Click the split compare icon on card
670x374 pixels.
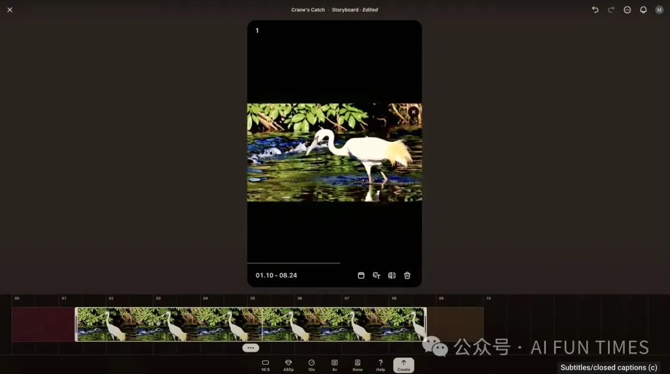[391, 276]
